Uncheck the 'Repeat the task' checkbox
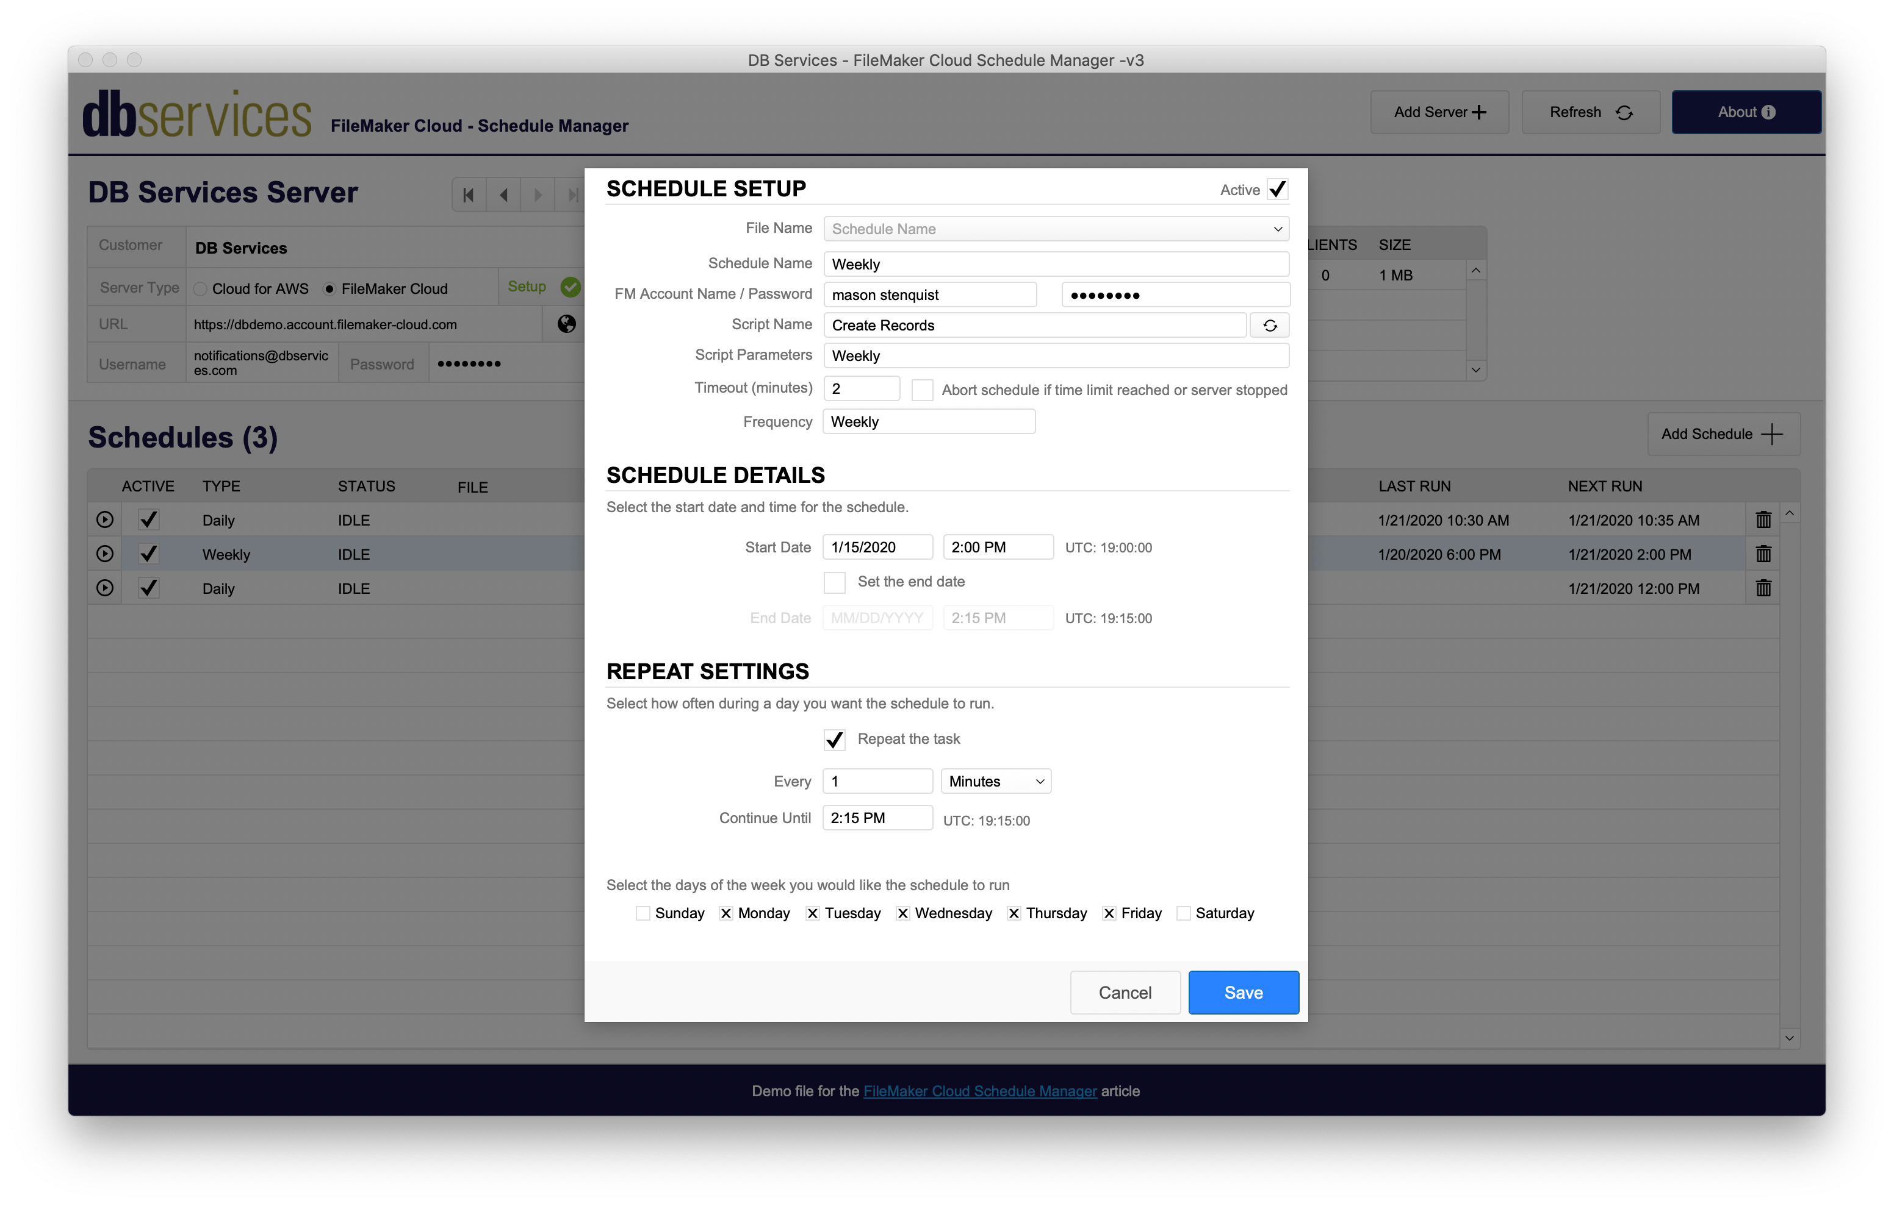The width and height of the screenshot is (1894, 1206). click(835, 740)
